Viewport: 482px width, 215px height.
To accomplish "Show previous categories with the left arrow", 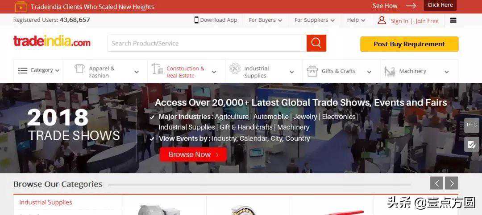I will 436,183.
